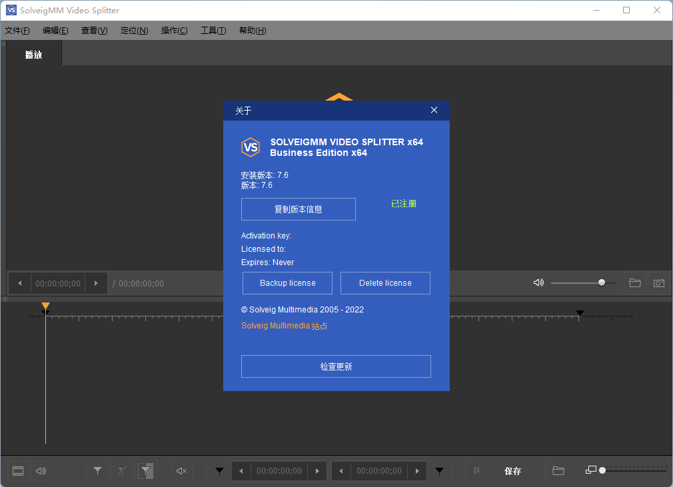
Task: Minimize the SolveigMM Video Splitter window
Action: pyautogui.click(x=596, y=10)
